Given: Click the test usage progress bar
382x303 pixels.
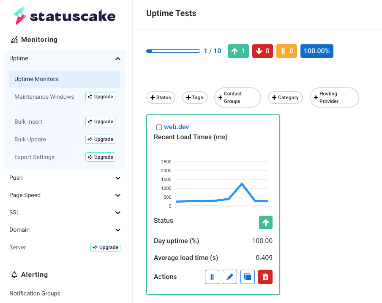Looking at the screenshot, I should point(173,51).
